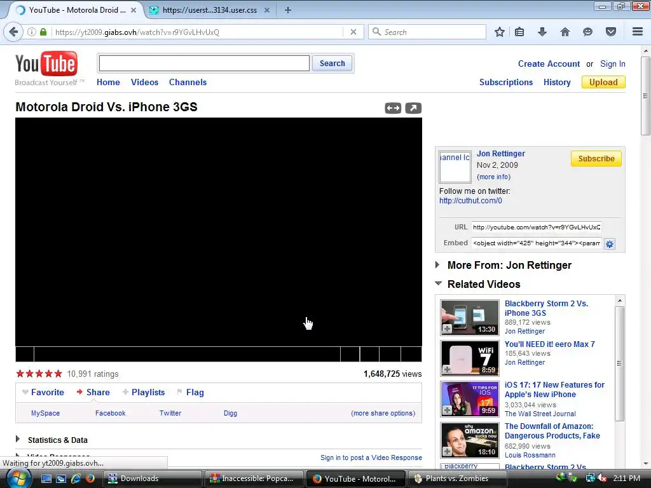Expand (more share options)
The image size is (651, 488).
coord(383,413)
